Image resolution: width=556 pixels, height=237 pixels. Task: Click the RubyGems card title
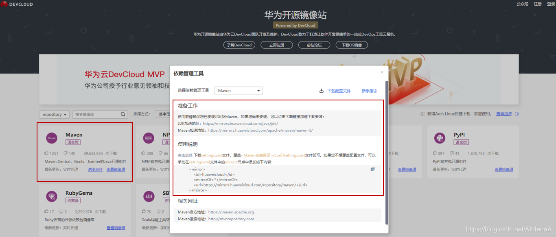tap(79, 193)
